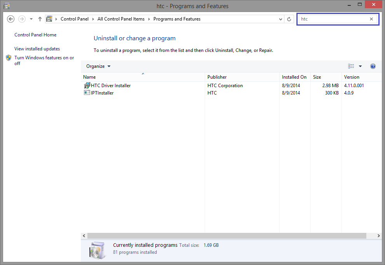Open View installed updates
Screen dimensions: 385x265
[37, 49]
